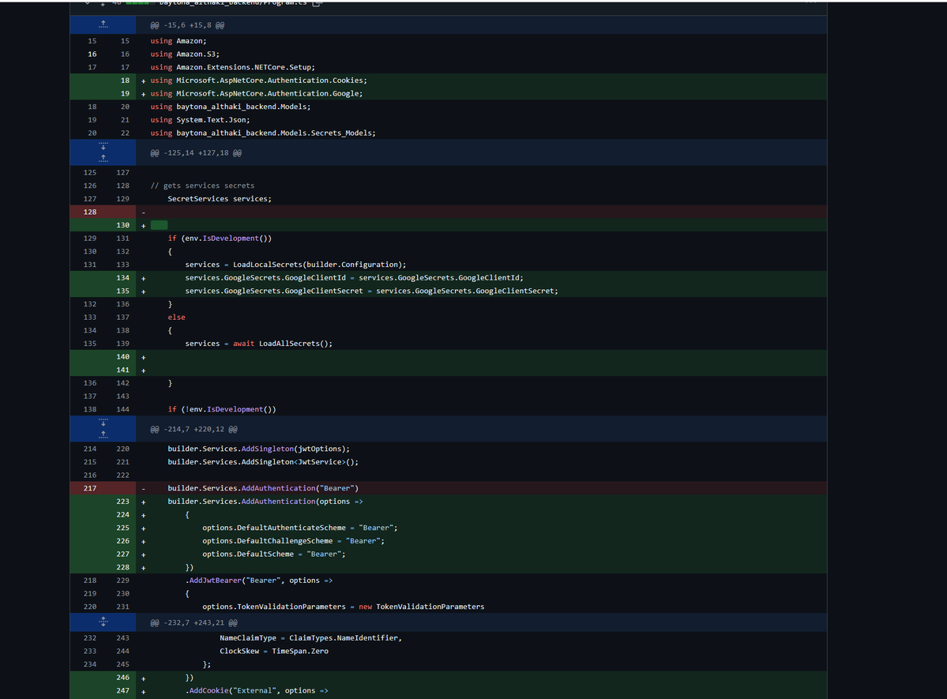Image resolution: width=947 pixels, height=699 pixels.
Task: Click line 'if (!env.IsDevelopment())'
Action: tap(222, 410)
